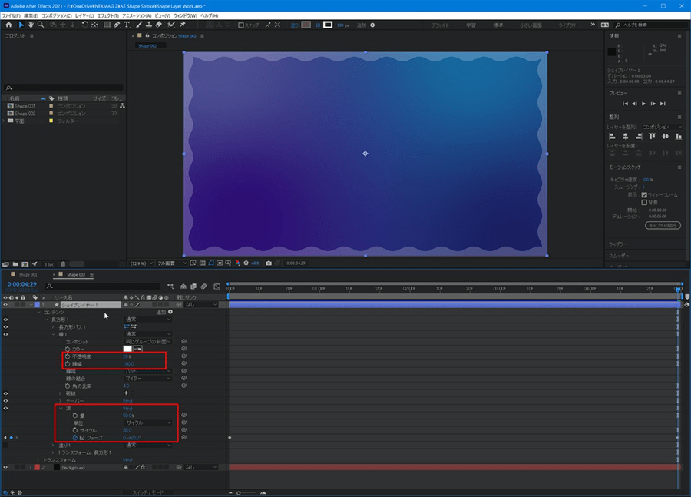This screenshot has height=497, width=691.
Task: Click the キャプチャ開始 button
Action: point(661,225)
